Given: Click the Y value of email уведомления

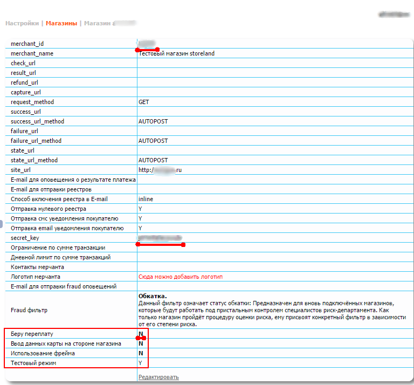Looking at the screenshot, I should pos(140,229).
